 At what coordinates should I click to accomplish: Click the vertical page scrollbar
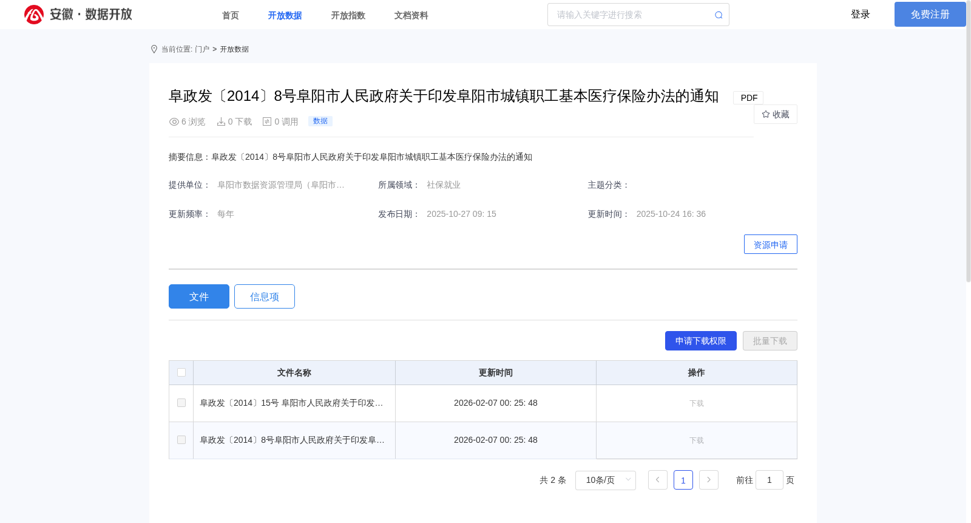pyautogui.click(x=969, y=141)
